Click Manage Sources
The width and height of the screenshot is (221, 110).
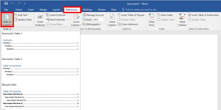coord(93,15)
